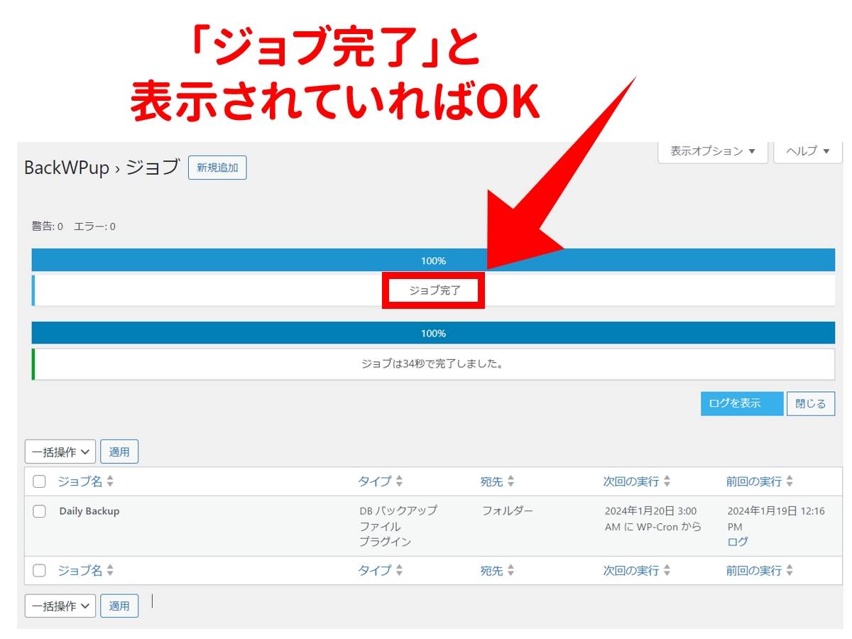Open the 一括操作 dropdown below the job table
The image size is (852, 639).
[x=60, y=606]
